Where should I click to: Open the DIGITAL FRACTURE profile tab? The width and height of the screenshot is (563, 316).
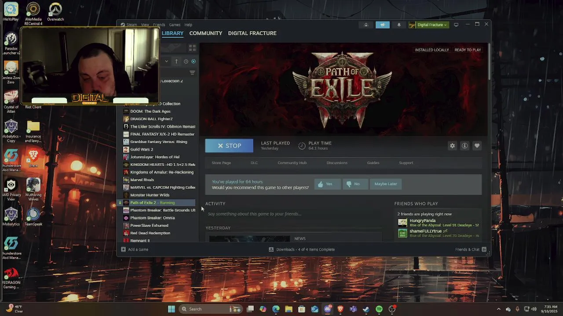(x=252, y=33)
